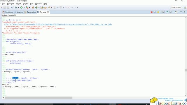This screenshot has height=105, width=187.
Task: Click the New Java Package icon
Action: click(33, 8)
